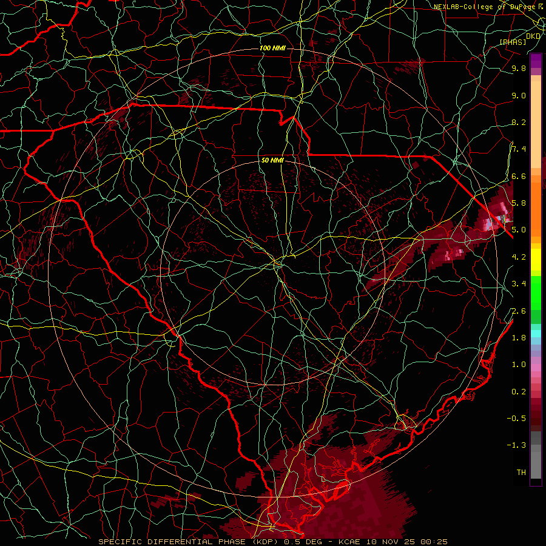Click the 1.8 value on the color scale
Viewport: 546px width, 546px height.
pos(519,338)
